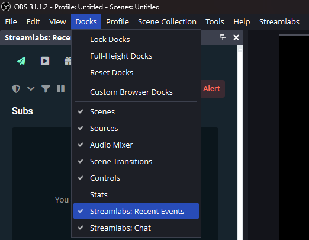Open the Tools menu

click(215, 22)
